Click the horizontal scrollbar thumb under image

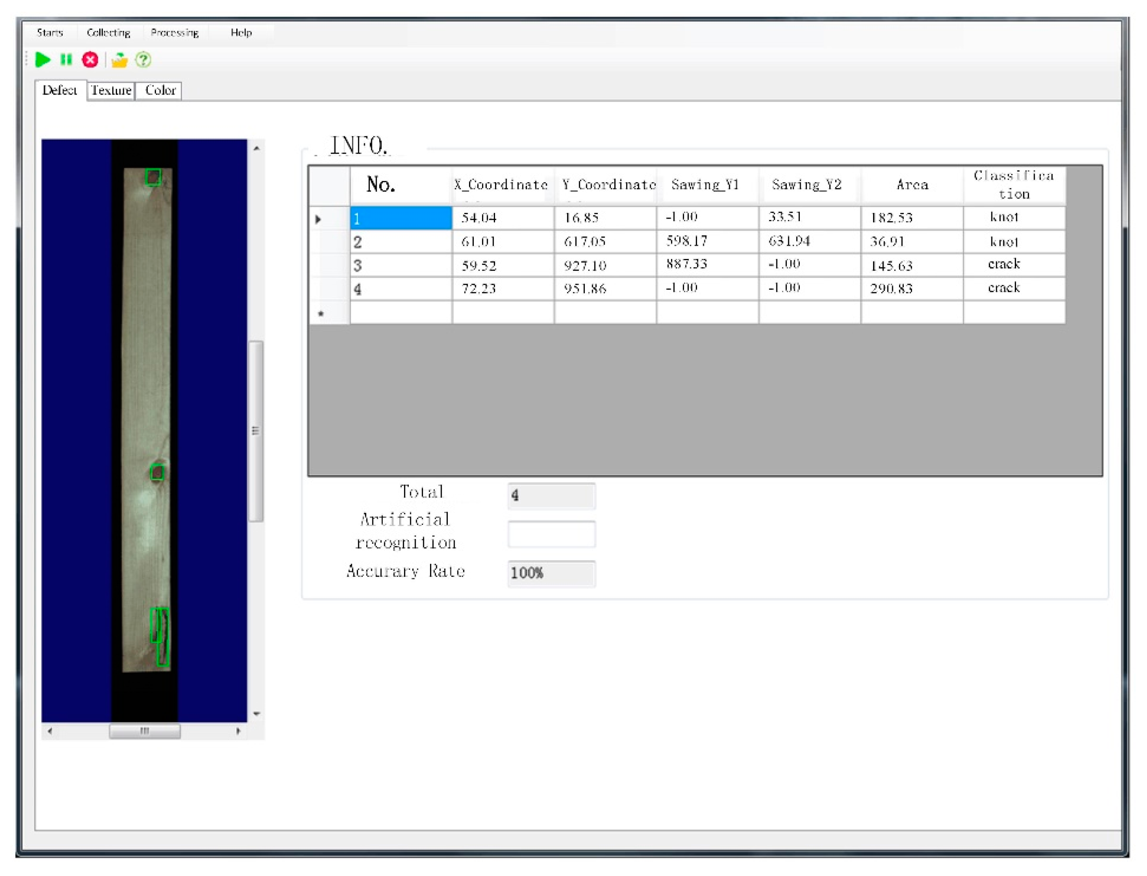pos(145,731)
